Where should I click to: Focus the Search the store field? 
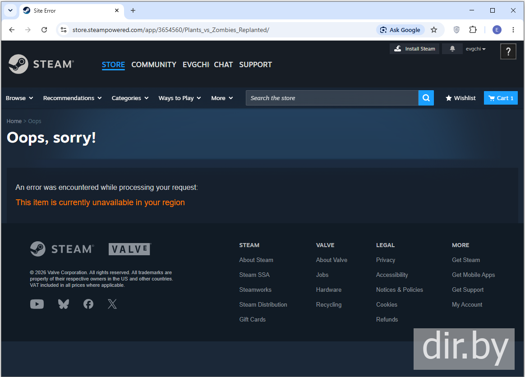pos(332,98)
